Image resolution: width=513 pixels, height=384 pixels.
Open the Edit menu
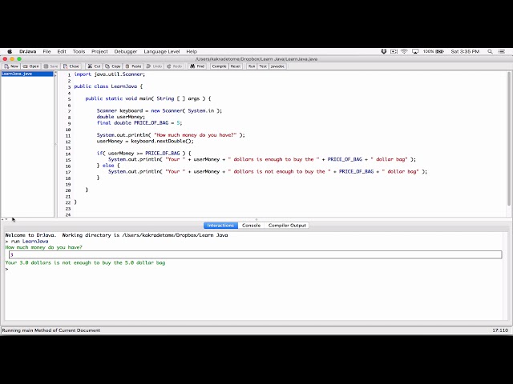(x=62, y=51)
